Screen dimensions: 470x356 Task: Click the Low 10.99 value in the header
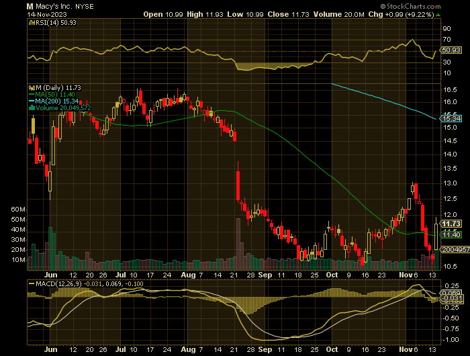click(x=245, y=14)
